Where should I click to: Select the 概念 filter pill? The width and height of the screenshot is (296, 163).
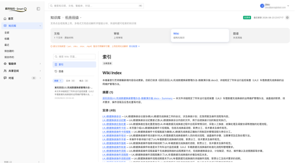coord(84,81)
